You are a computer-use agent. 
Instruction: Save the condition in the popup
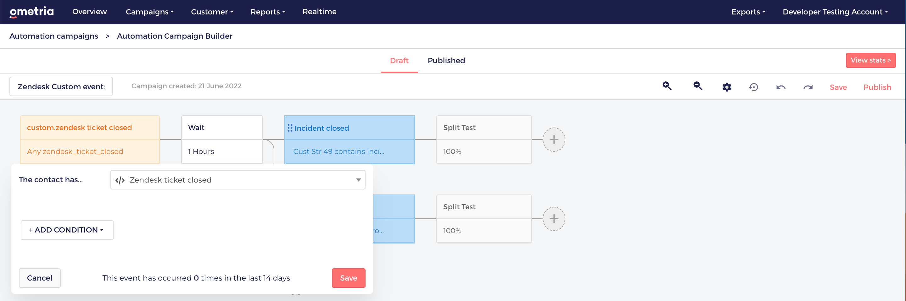coord(348,278)
